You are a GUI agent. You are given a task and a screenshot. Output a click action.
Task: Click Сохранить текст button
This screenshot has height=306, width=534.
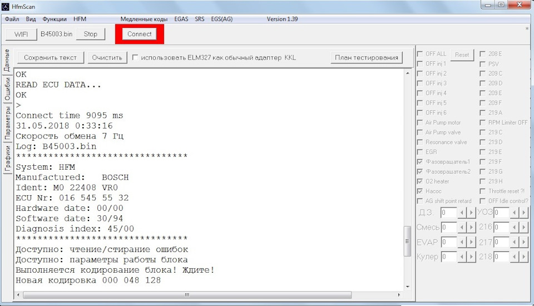51,58
